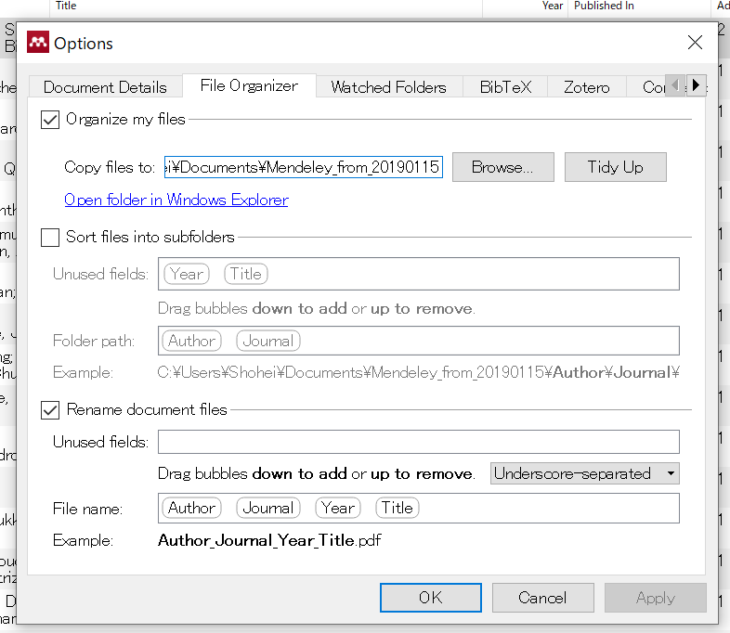Viewport: 730px width, 633px height.
Task: Select the File Organizer tab
Action: pos(249,85)
